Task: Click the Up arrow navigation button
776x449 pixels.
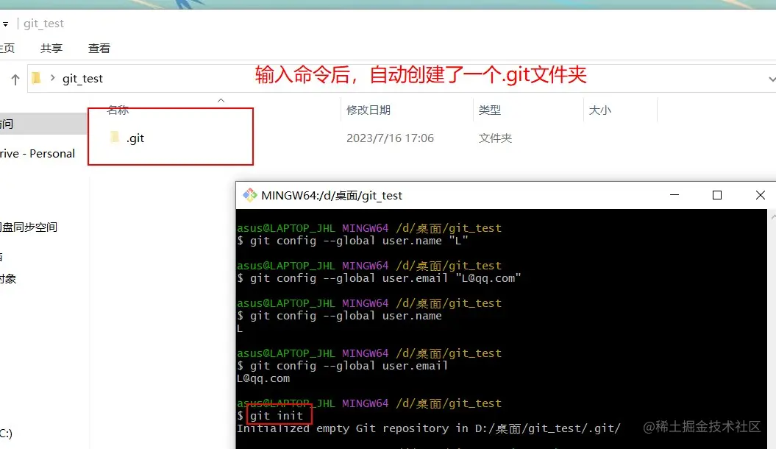Action: (x=15, y=79)
